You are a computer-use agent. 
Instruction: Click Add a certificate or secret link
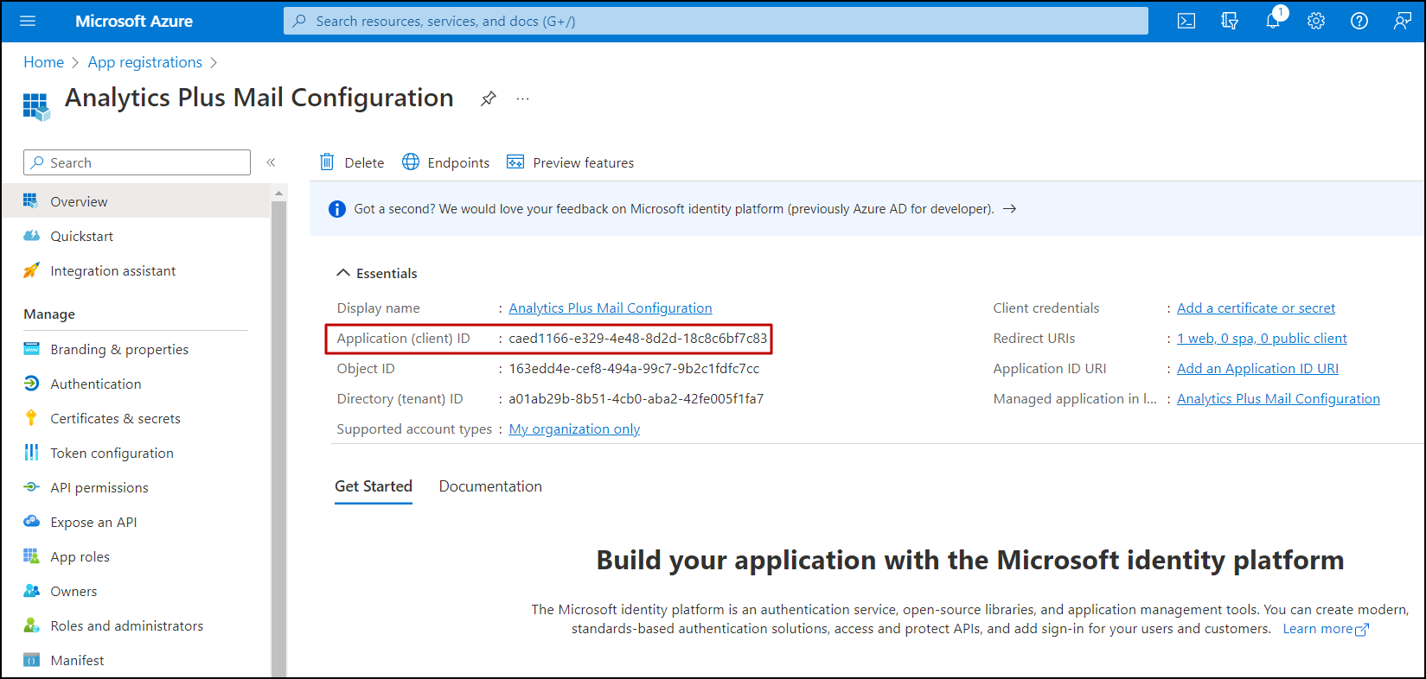(1256, 308)
